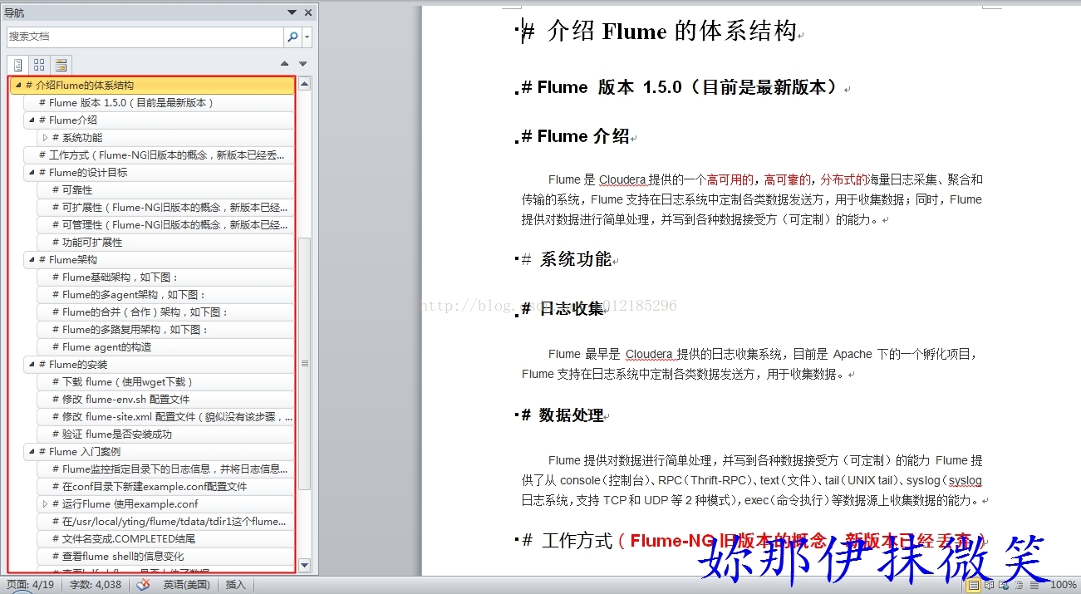This screenshot has height=594, width=1081.
Task: Expand the 系统功能 heading node
Action: (45, 138)
